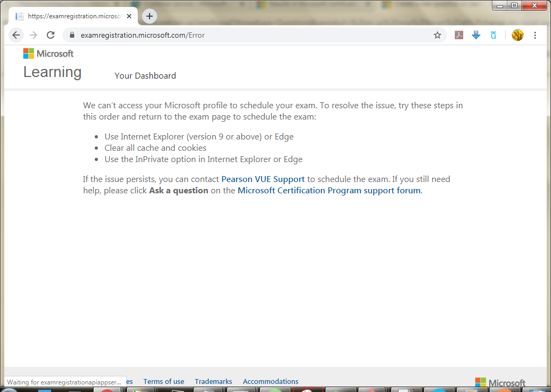The width and height of the screenshot is (551, 392).
Task: Open the Trademarks footer link
Action: pos(213,381)
